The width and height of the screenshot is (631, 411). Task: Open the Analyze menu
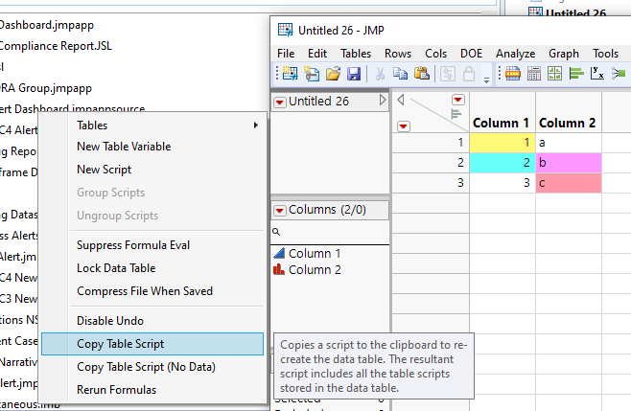point(516,54)
